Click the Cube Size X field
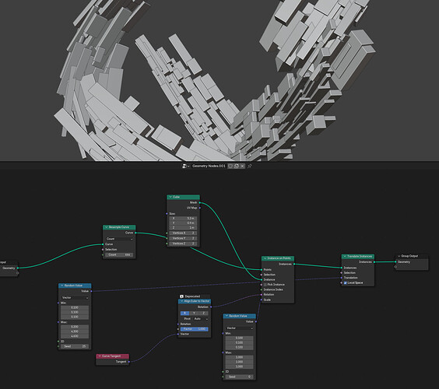The width and height of the screenshot is (439, 389). pos(183,219)
